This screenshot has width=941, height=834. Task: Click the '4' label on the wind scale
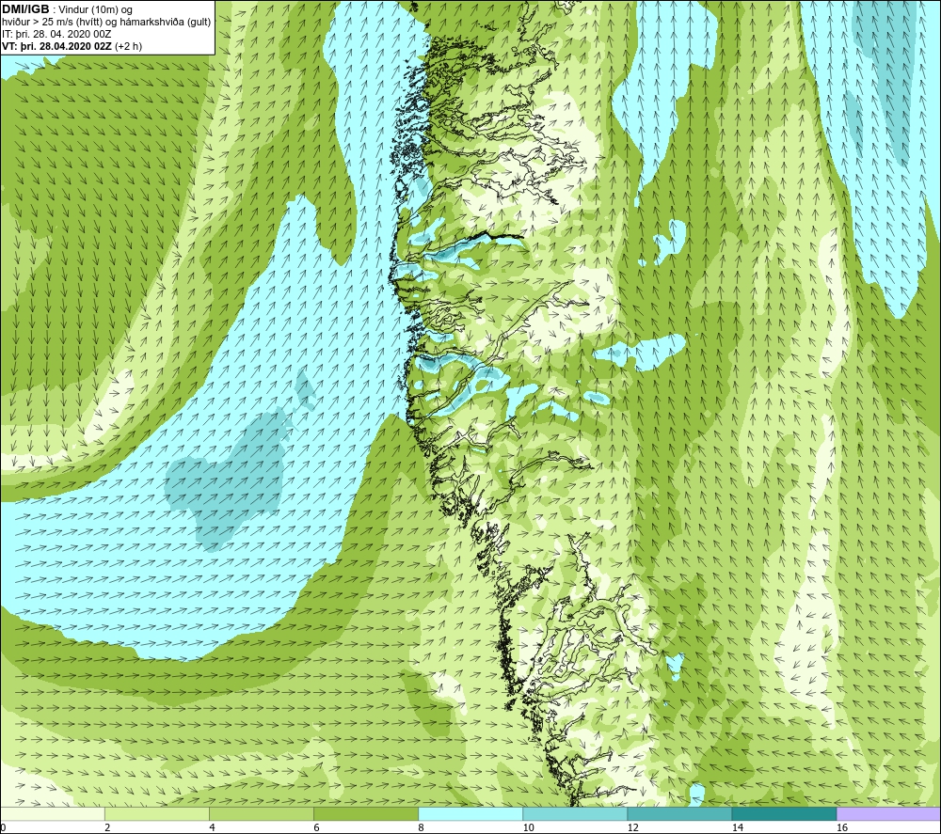pyautogui.click(x=213, y=827)
